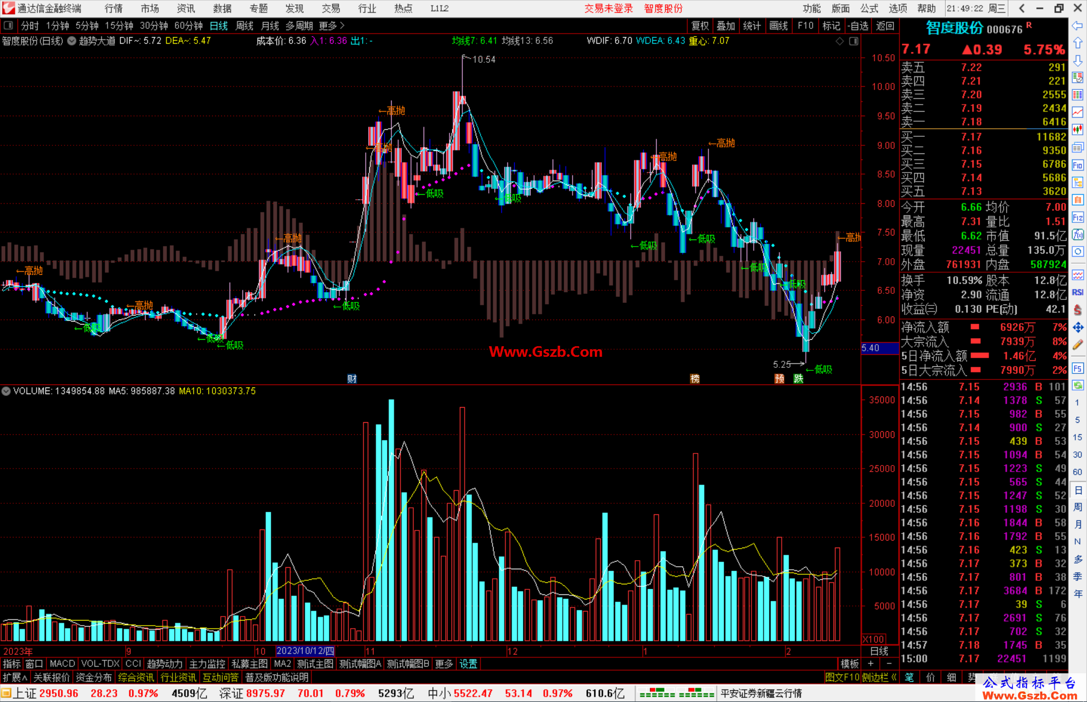This screenshot has width=1087, height=702.
Task: Click the 财 marker on the timeline
Action: [352, 378]
